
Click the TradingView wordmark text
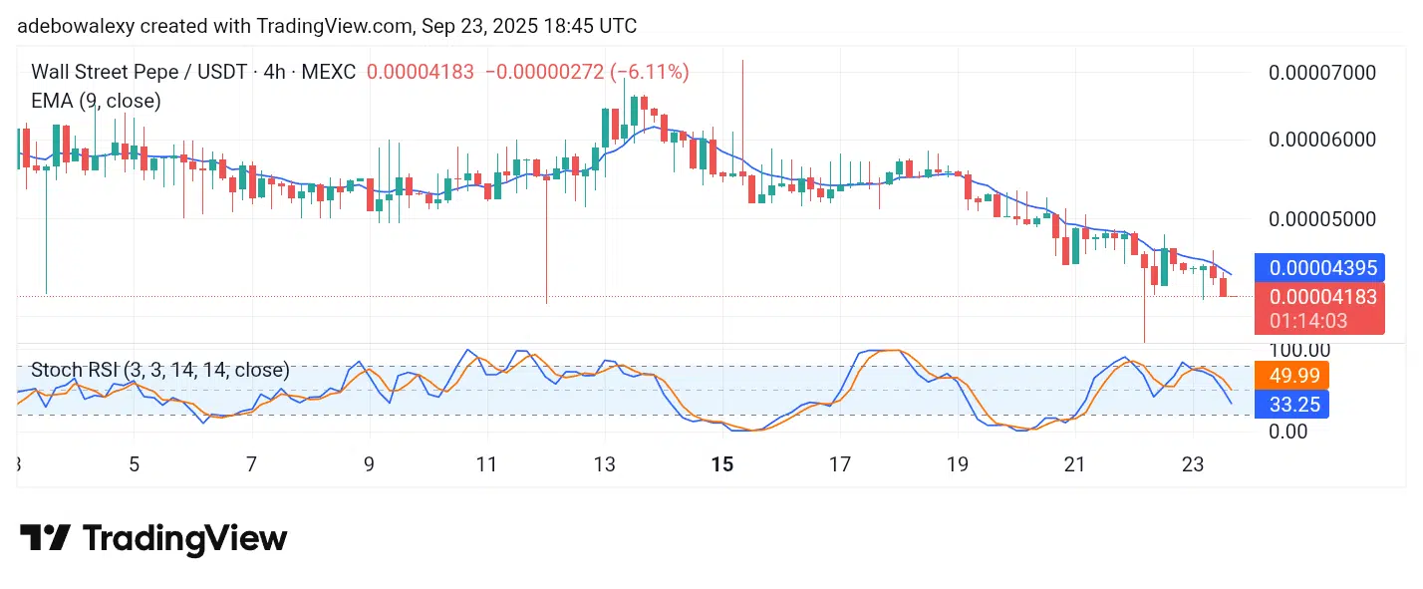click(x=184, y=539)
